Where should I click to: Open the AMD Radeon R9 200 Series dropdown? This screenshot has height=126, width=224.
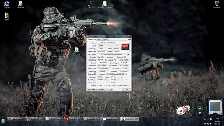(100, 89)
